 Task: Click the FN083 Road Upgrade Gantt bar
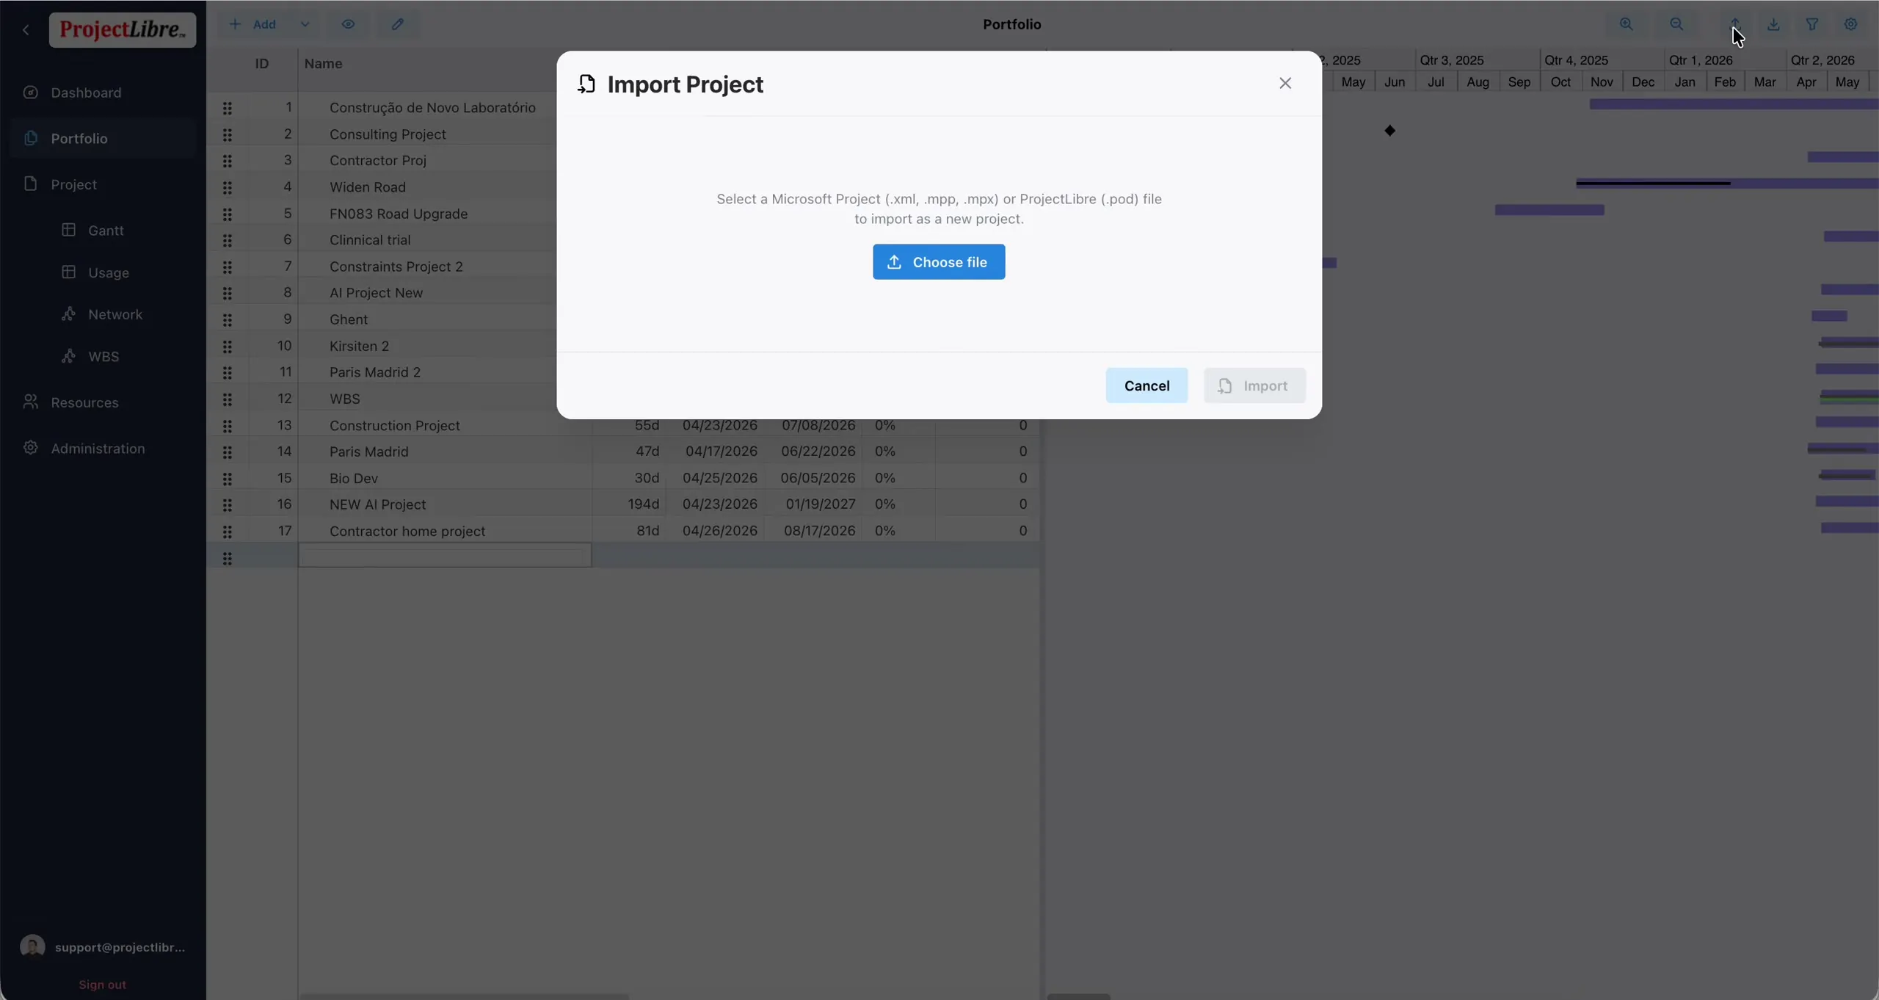coord(1549,210)
